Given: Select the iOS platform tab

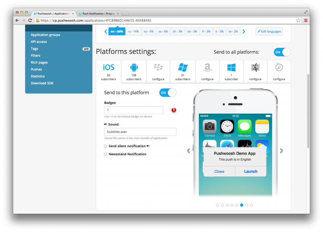Looking at the screenshot, I should (109, 72).
